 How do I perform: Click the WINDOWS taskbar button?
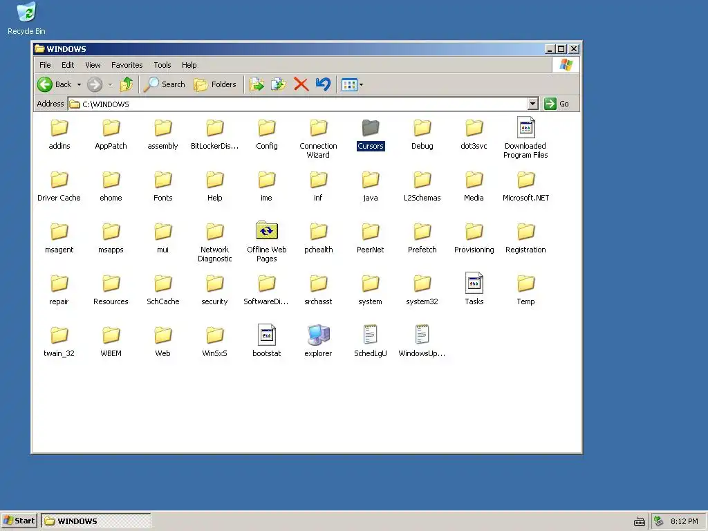coord(95,521)
